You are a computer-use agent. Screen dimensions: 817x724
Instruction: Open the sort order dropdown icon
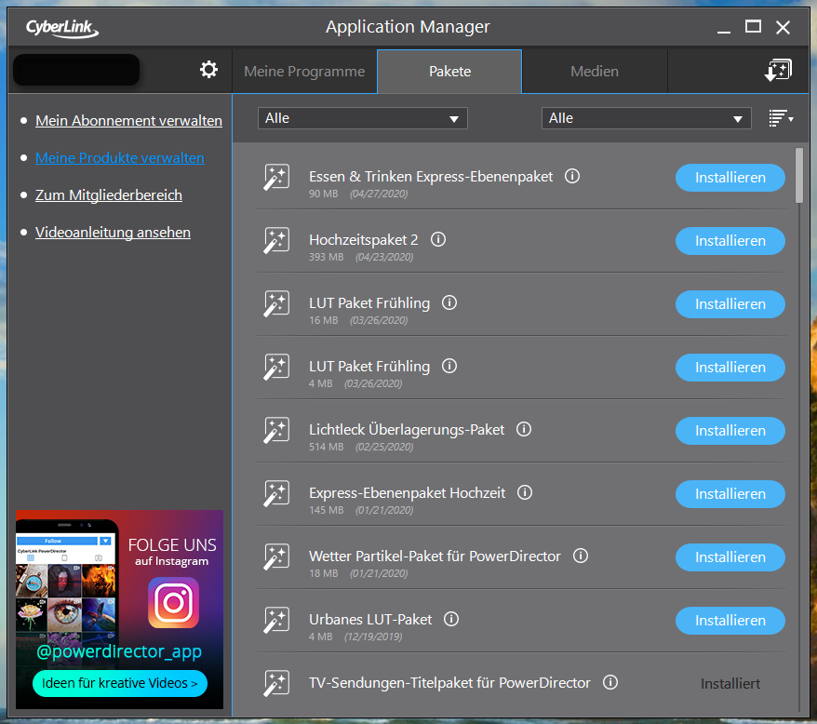[x=780, y=118]
